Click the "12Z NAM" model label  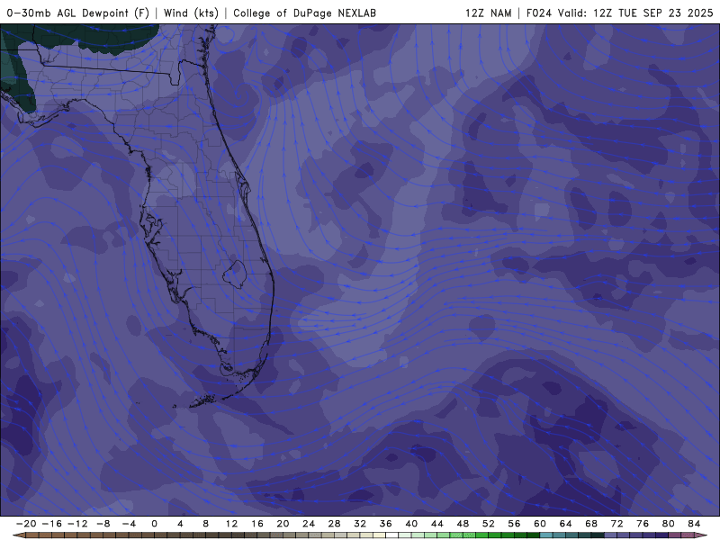[x=488, y=13]
